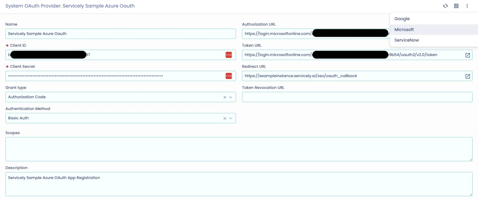Click the Authentication Method label
The height and width of the screenshot is (201, 478).
pyautogui.click(x=28, y=109)
